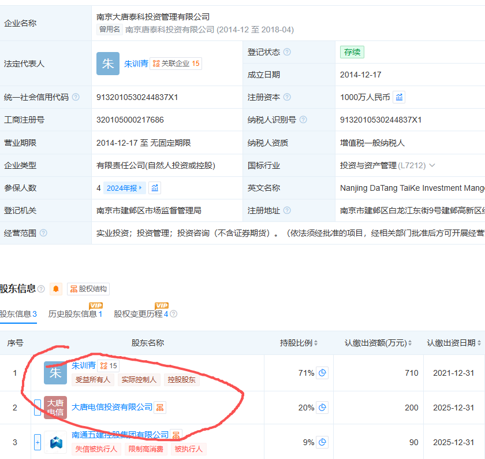Click the 大唐电信 company logo

click(55, 408)
